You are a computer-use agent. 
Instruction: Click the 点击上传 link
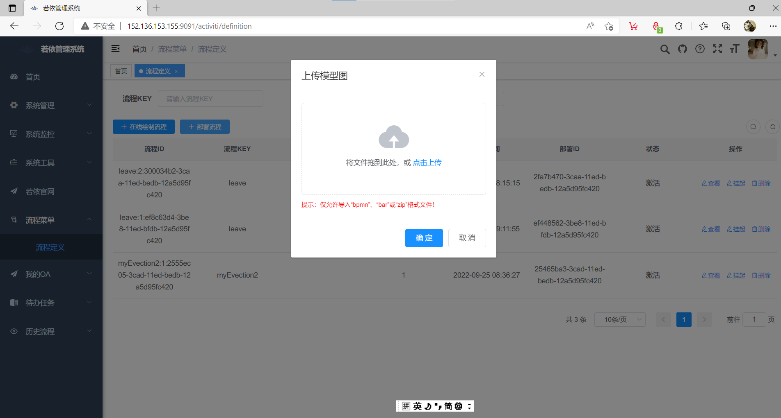[x=427, y=163]
